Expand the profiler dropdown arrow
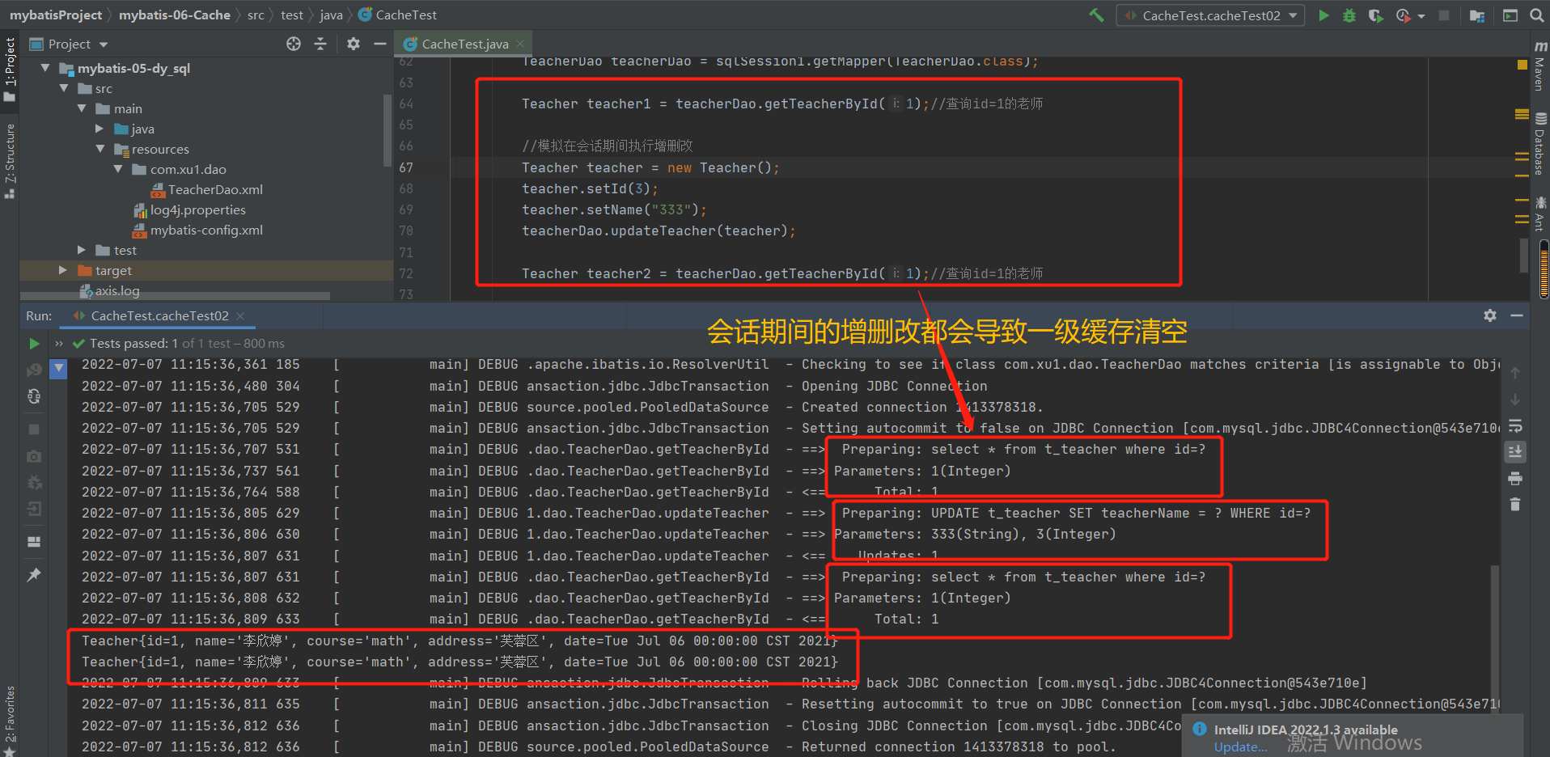The image size is (1550, 757). pos(1421,16)
